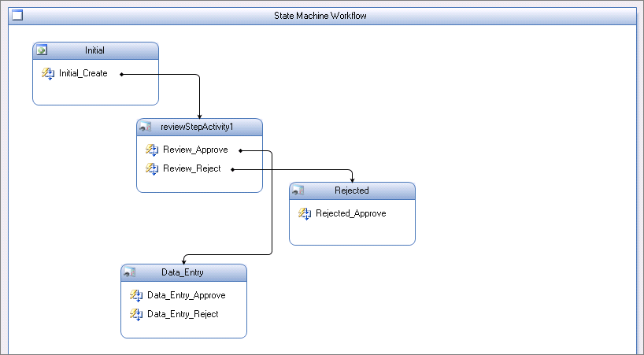Click the Rejected state icon

(x=298, y=190)
